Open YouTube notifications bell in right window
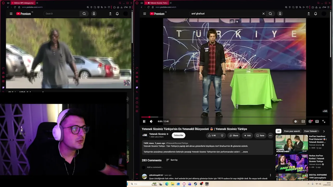The height and width of the screenshot is (187, 333). (x=316, y=14)
